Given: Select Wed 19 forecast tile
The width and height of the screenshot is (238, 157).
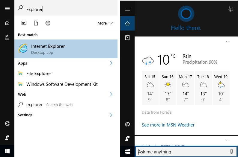Looking at the screenshot, I should [x=221, y=88].
